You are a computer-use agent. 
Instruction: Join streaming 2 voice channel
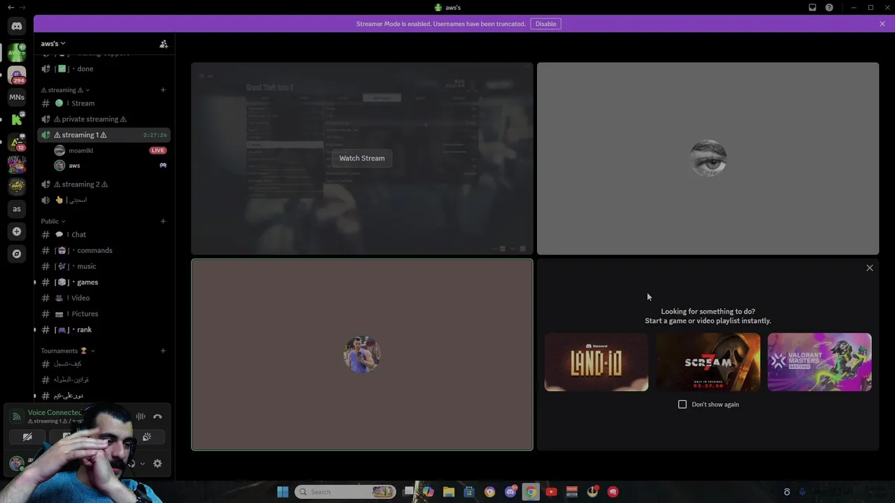(x=103, y=184)
